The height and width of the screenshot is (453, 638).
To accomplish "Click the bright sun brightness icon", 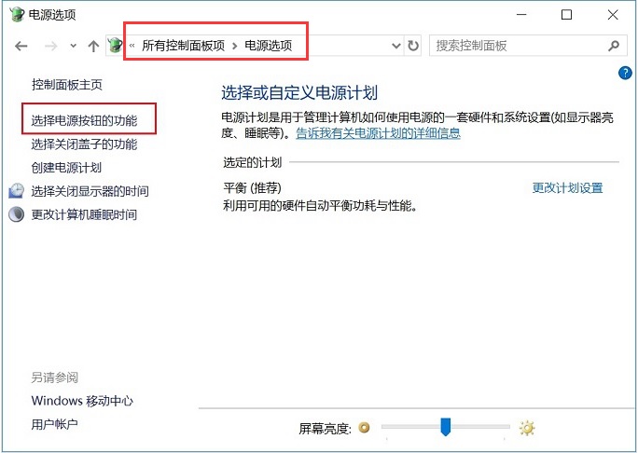I will [x=527, y=428].
